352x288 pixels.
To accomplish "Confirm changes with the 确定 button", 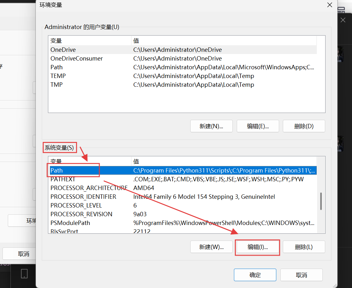I will tap(255, 275).
